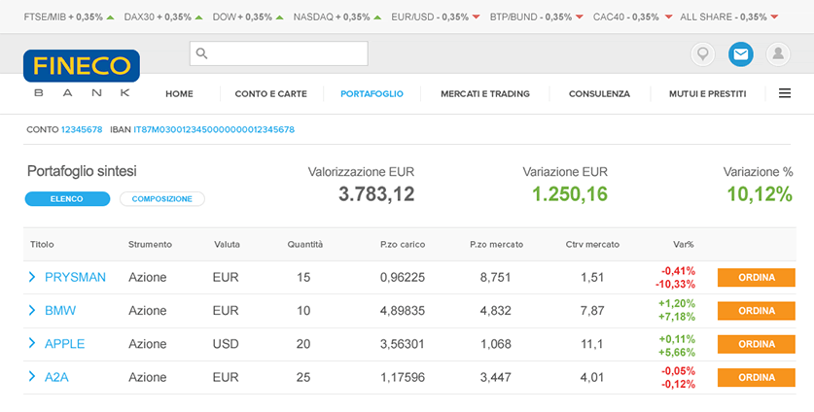
Task: Open the BMW stock link
Action: [x=60, y=310]
